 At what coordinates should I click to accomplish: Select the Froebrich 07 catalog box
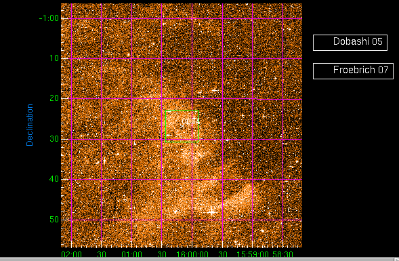click(x=353, y=71)
